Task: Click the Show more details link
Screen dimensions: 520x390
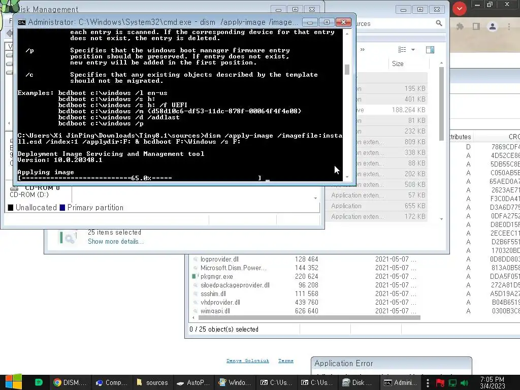Action: pyautogui.click(x=116, y=241)
